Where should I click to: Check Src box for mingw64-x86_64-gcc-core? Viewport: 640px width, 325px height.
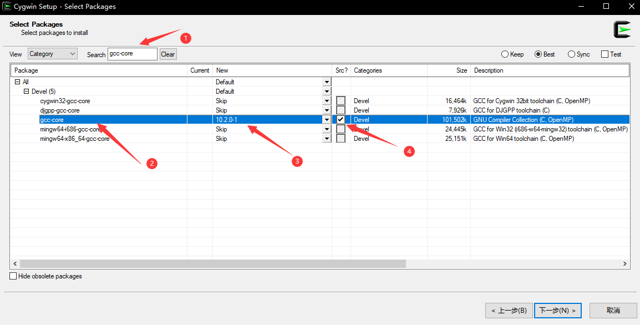341,139
